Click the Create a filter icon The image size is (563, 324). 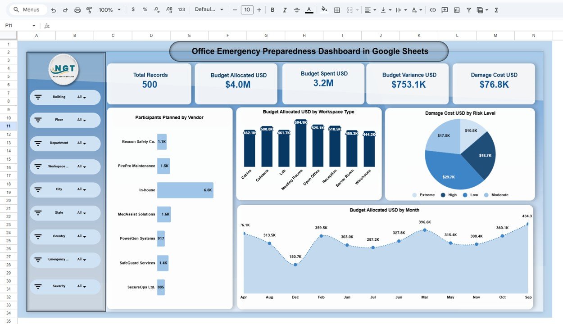point(468,9)
